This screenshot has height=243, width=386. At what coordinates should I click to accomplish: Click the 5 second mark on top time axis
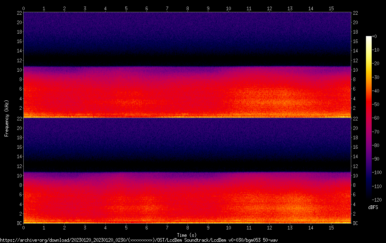126,8
